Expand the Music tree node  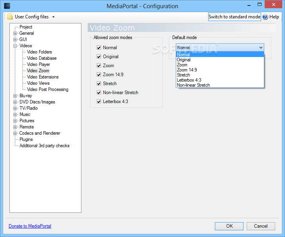[15, 115]
